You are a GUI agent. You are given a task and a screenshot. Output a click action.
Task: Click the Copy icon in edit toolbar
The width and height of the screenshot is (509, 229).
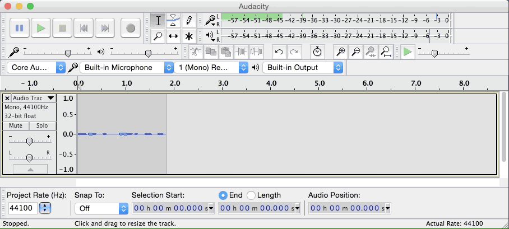click(211, 52)
